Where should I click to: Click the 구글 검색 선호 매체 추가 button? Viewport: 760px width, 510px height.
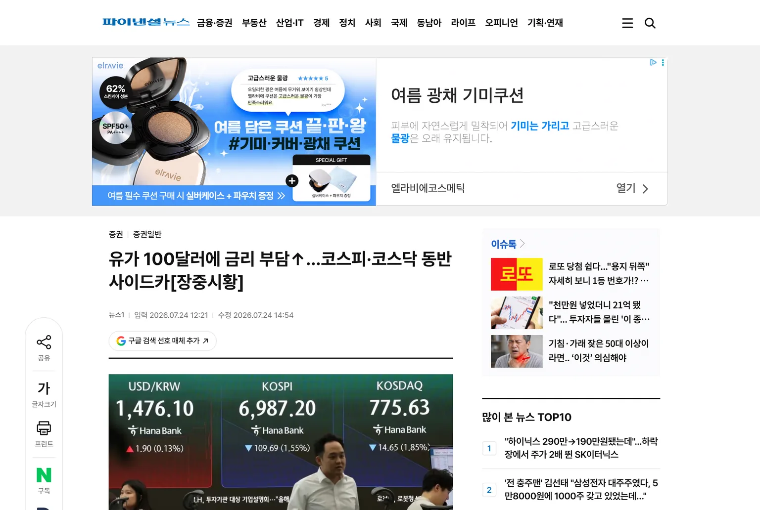pos(162,340)
